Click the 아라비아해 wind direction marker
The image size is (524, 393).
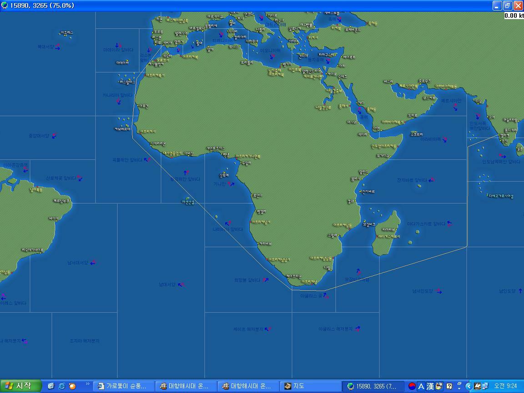point(445,139)
